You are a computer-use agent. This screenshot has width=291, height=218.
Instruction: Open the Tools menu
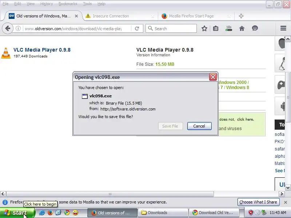(x=87, y=4)
